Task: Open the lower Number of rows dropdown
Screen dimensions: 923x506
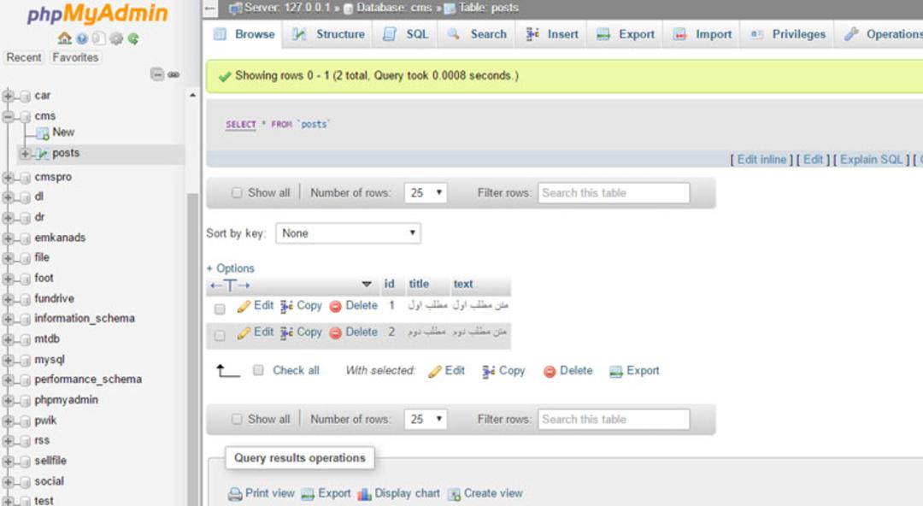Action: [426, 419]
